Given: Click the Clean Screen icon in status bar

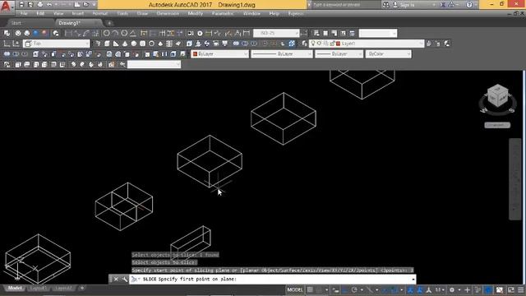Looking at the screenshot, I should (511, 290).
